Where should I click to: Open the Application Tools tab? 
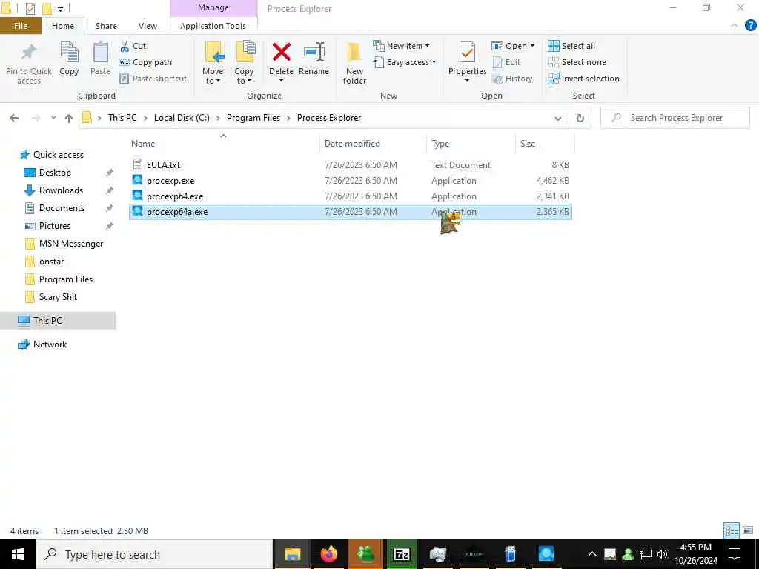click(213, 26)
